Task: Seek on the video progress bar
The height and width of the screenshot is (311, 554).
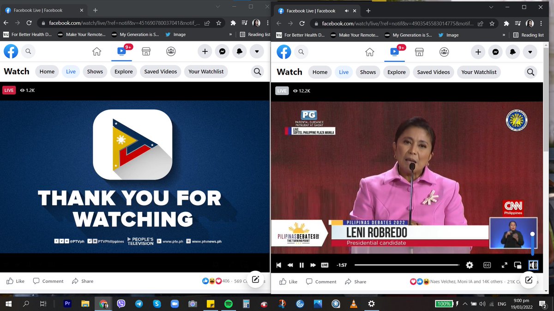Action: point(407,265)
